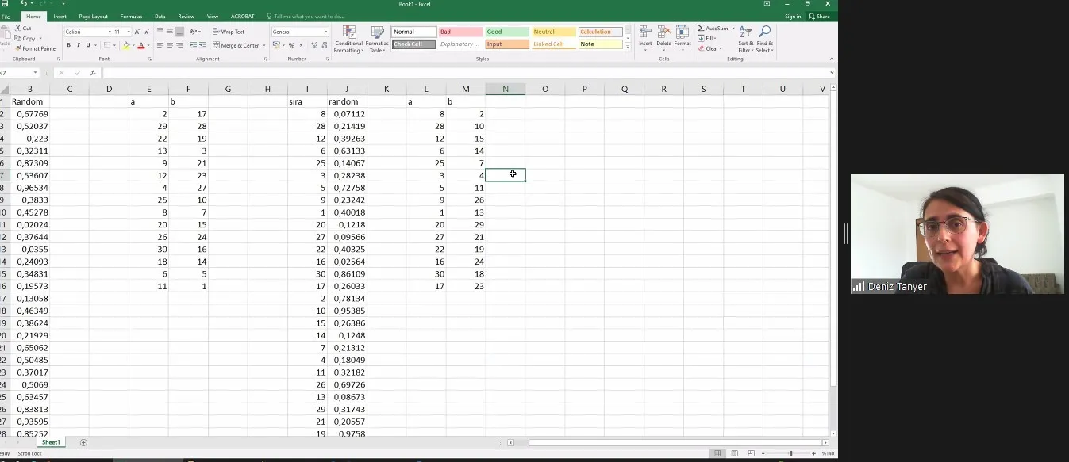Click the Insert Function fx icon
The height and width of the screenshot is (462, 1069).
[93, 73]
